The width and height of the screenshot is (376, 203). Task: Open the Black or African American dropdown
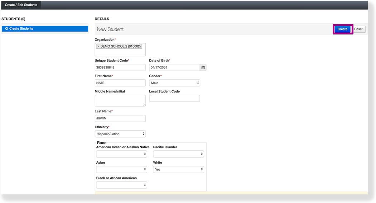coord(121,185)
